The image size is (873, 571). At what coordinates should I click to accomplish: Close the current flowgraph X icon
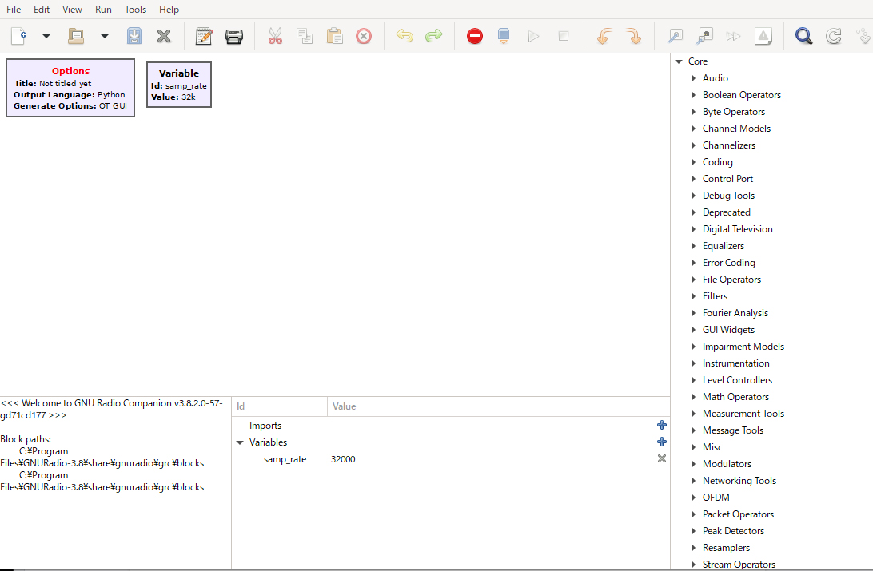(164, 36)
